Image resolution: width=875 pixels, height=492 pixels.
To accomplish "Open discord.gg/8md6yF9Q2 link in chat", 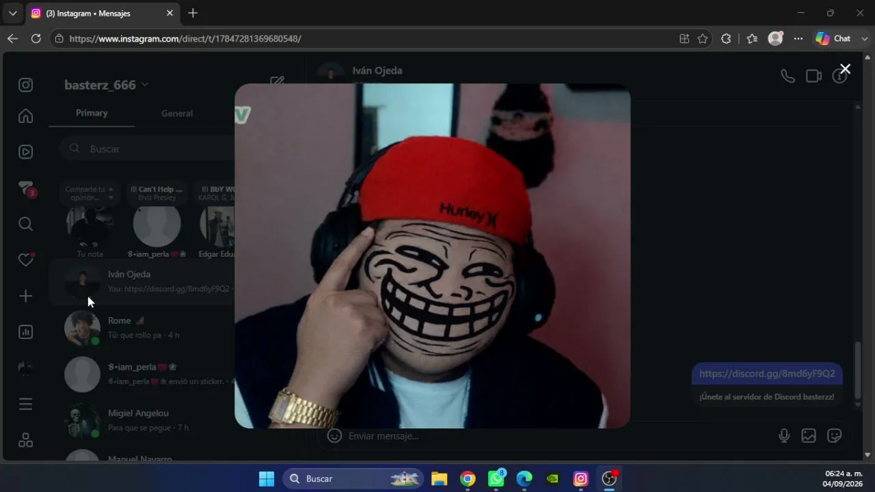I will click(x=767, y=374).
